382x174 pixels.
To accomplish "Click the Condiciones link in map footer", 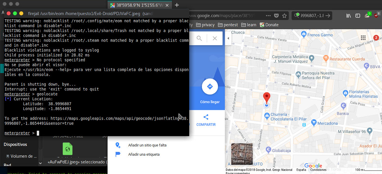I will point(318,170).
